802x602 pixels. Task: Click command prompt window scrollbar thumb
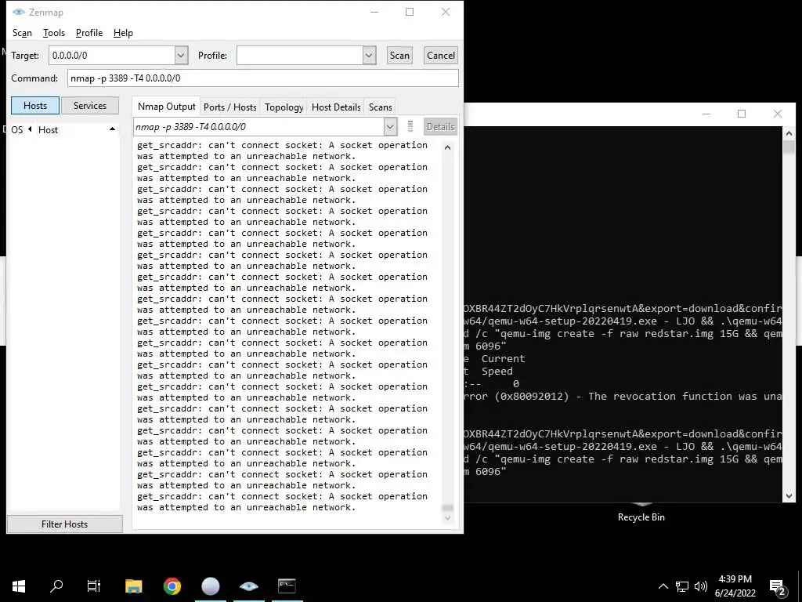click(789, 147)
